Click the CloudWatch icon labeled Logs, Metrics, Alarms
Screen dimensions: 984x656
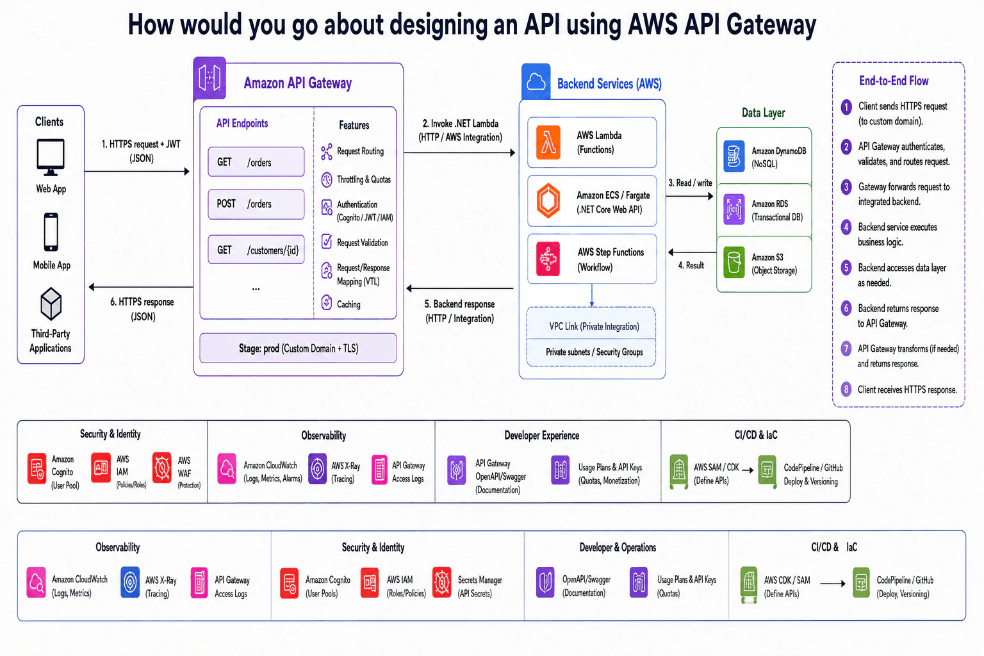click(x=227, y=468)
